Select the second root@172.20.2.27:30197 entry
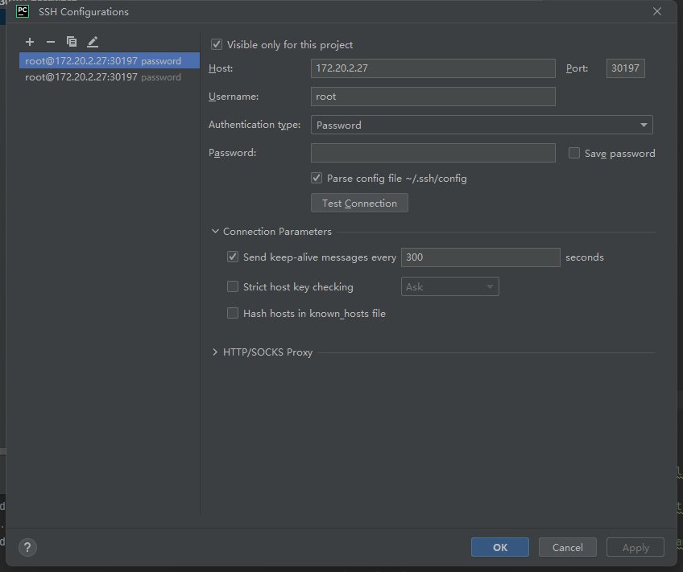 click(x=103, y=77)
